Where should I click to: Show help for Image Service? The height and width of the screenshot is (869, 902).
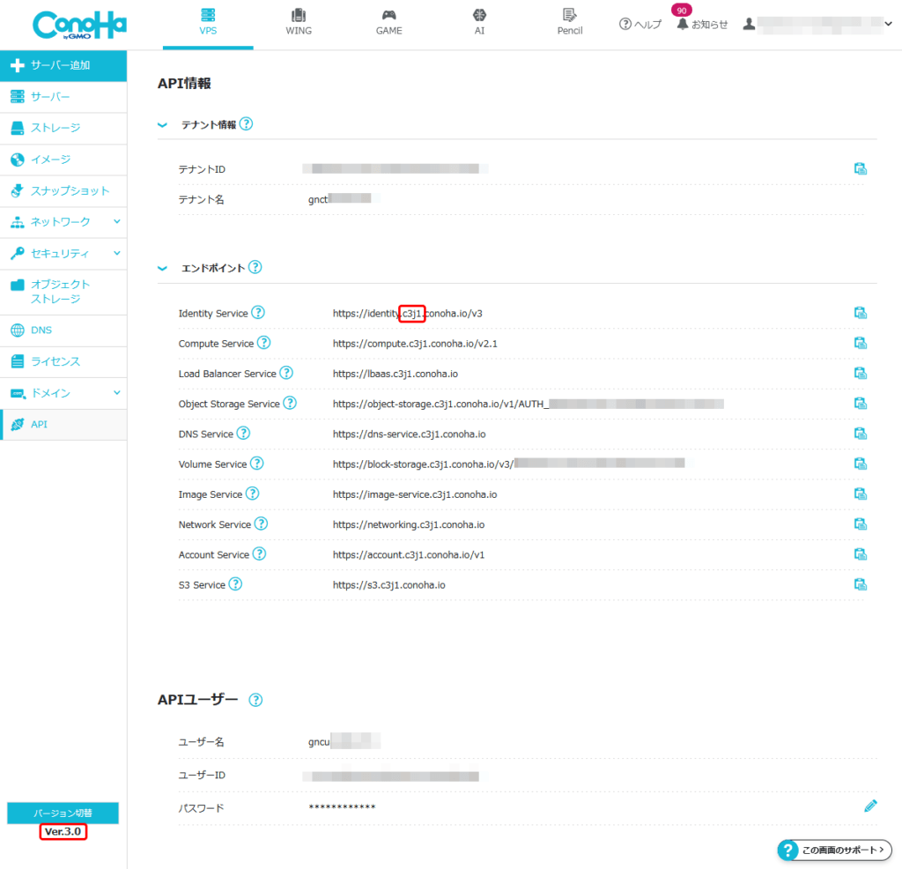[253, 494]
